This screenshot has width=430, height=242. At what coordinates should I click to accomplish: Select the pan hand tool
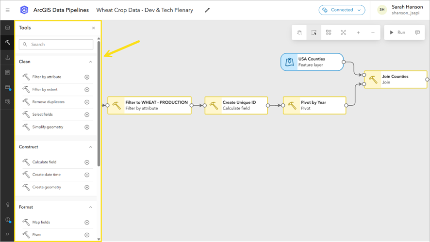pos(299,32)
